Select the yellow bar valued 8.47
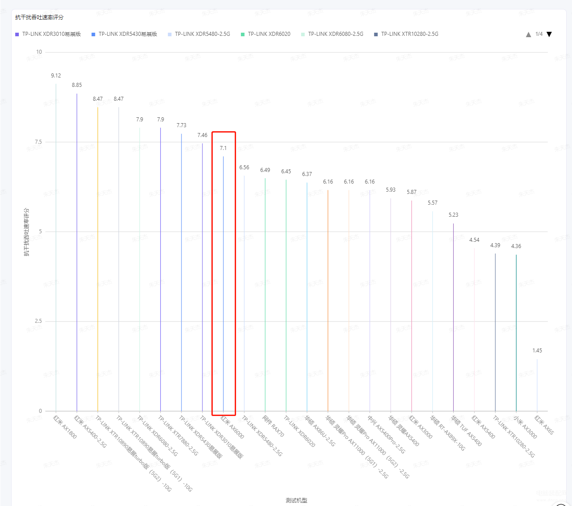Image resolution: width=572 pixels, height=506 pixels. (x=98, y=259)
